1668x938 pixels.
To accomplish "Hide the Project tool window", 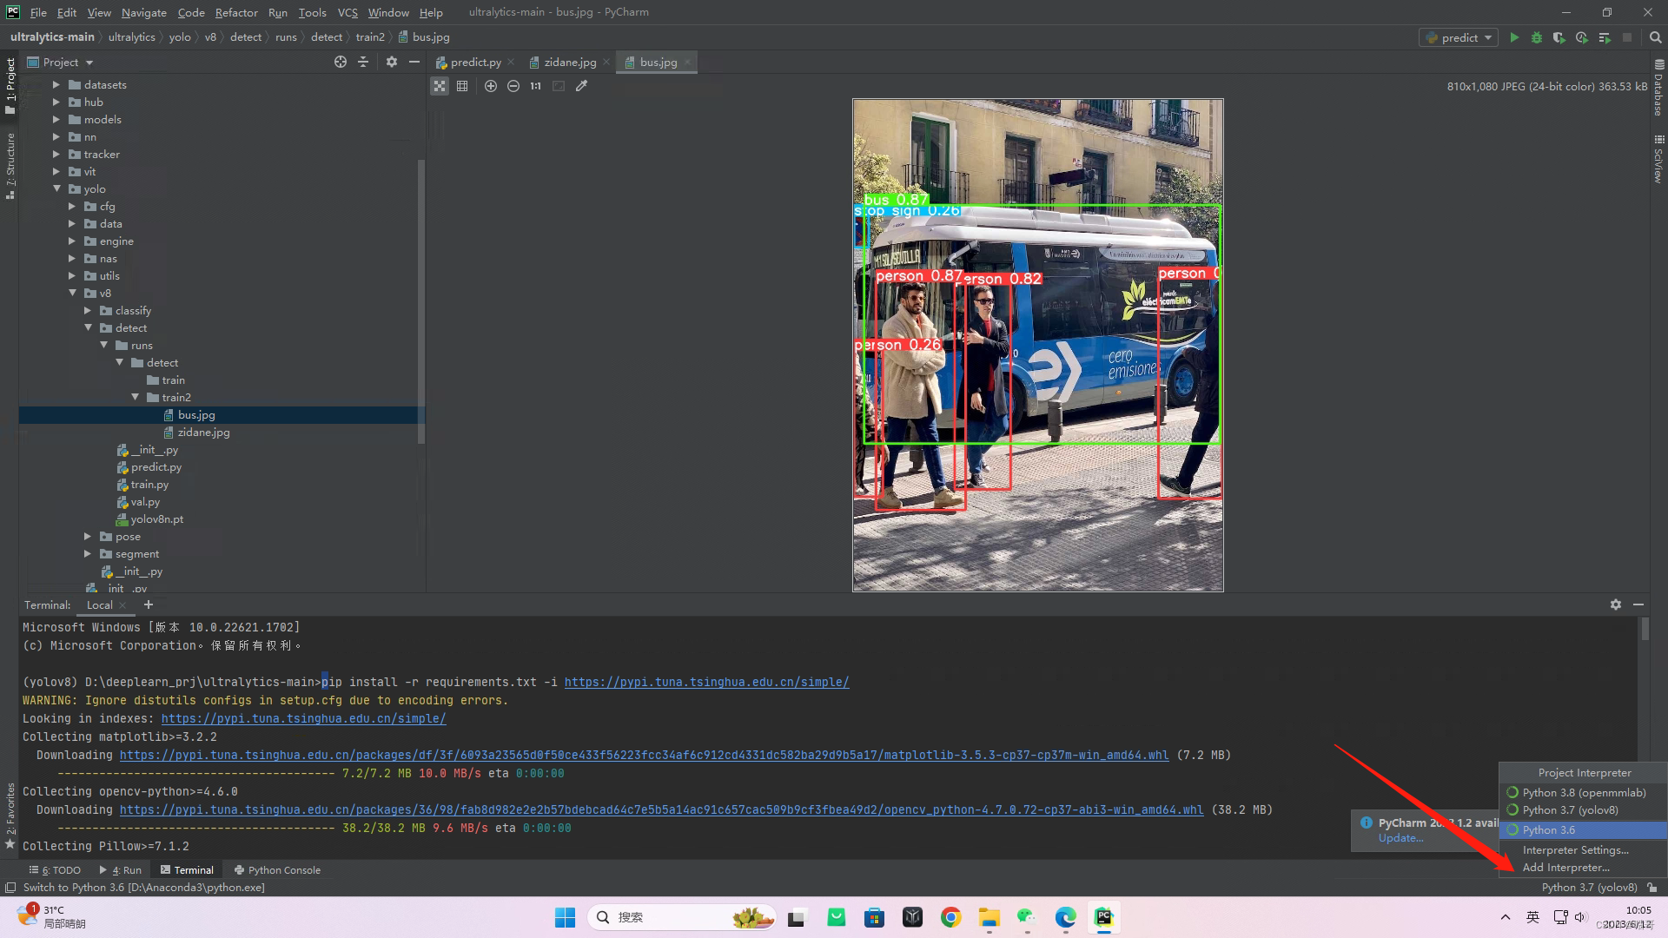I will (x=414, y=62).
